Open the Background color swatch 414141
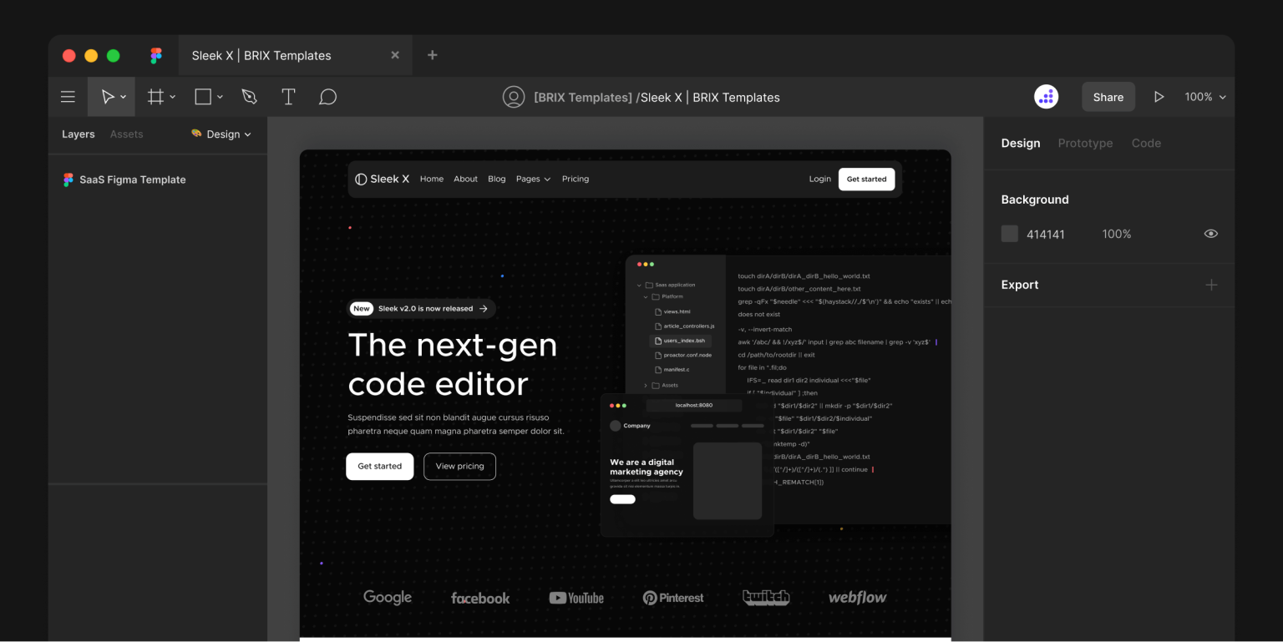 (1009, 234)
